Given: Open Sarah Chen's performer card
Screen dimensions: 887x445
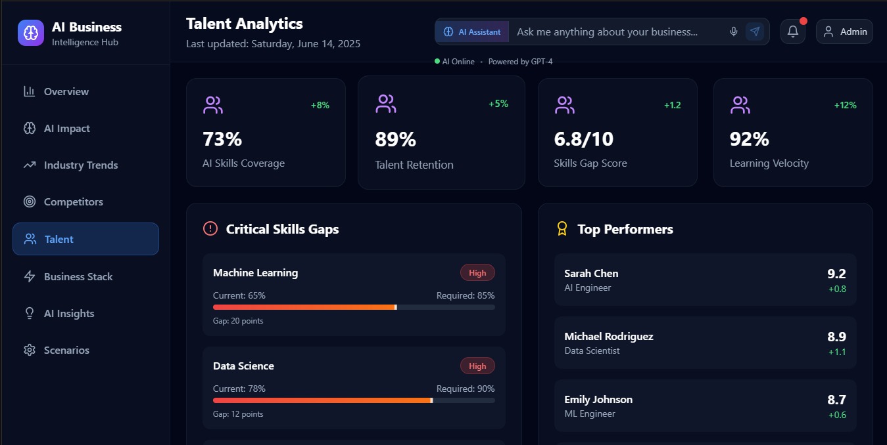Looking at the screenshot, I should 706,280.
